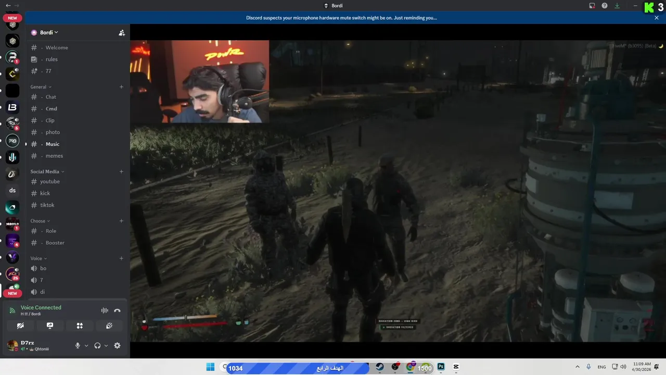Invite people to the 8ordi server icon
This screenshot has width=666, height=375.
(122, 33)
